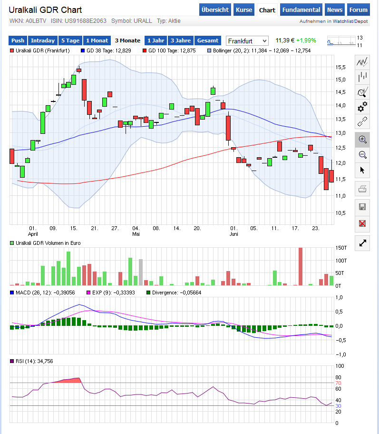Switch to Push timeframe
Screen dimensions: 379x434
tap(18, 40)
